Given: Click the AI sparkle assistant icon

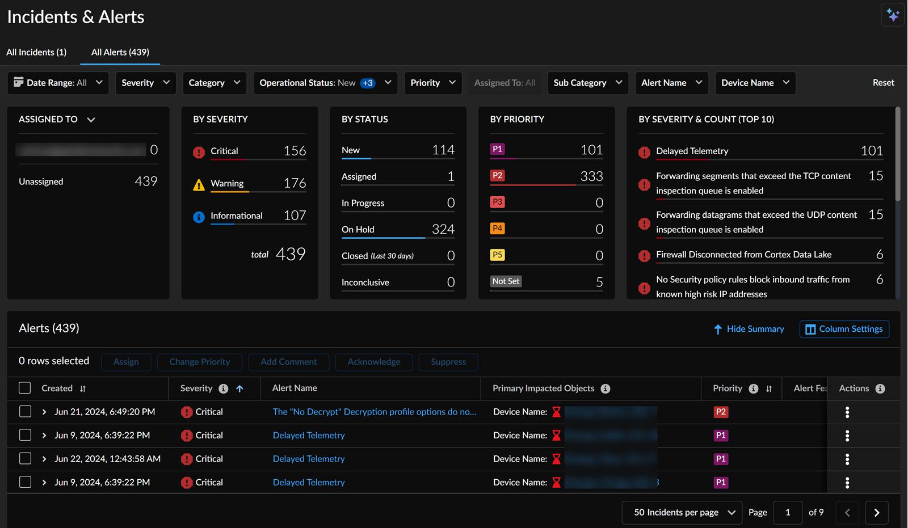Looking at the screenshot, I should [x=893, y=15].
